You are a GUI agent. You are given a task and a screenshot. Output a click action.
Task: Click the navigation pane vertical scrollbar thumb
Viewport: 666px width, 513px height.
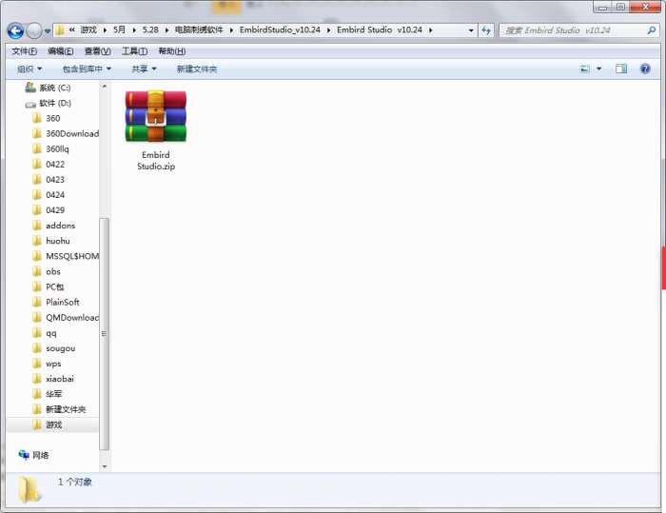coord(105,334)
